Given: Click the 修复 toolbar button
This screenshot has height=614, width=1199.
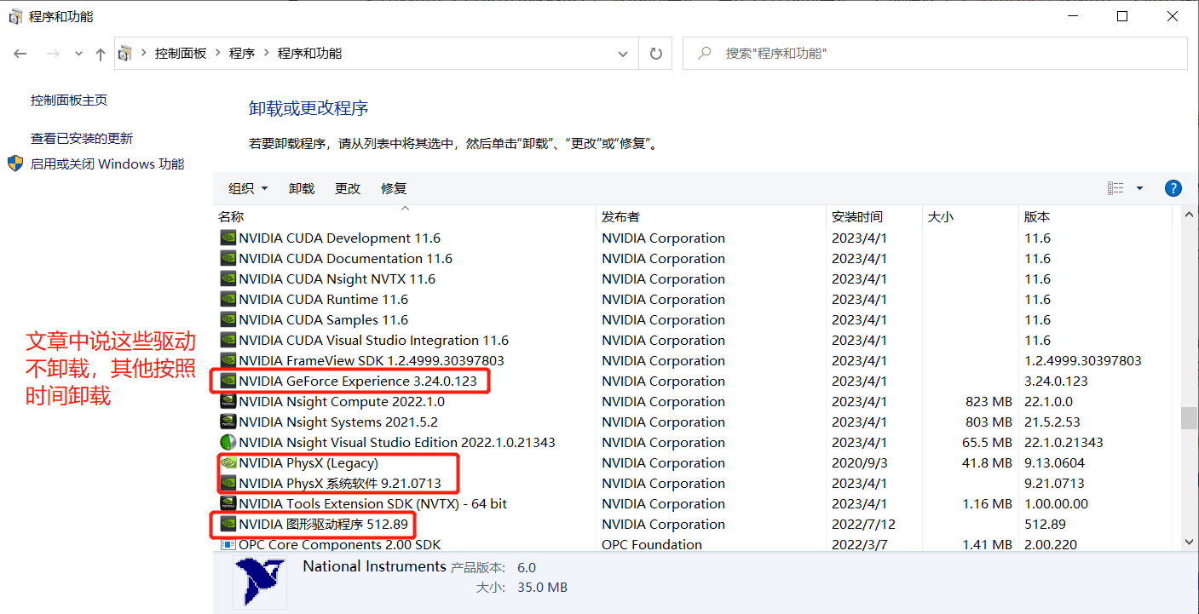Looking at the screenshot, I should point(394,188).
